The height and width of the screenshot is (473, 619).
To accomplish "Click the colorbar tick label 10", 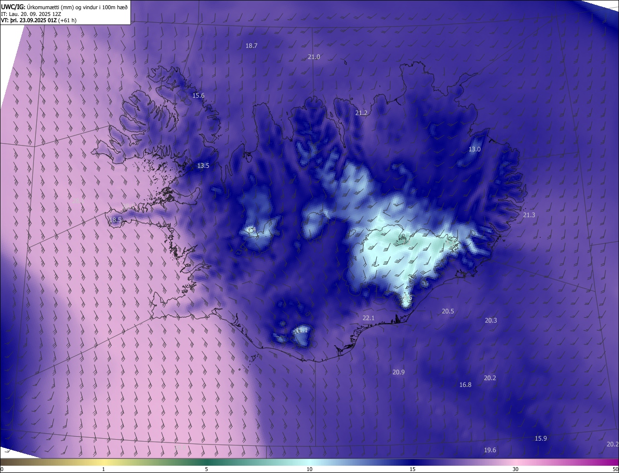I will click(309, 470).
